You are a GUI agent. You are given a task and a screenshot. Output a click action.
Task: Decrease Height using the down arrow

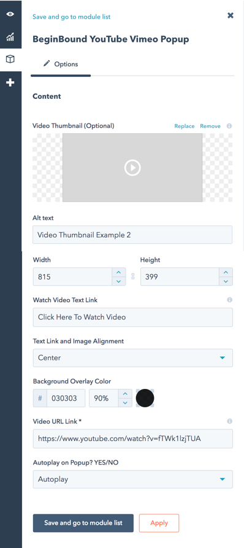226,281
